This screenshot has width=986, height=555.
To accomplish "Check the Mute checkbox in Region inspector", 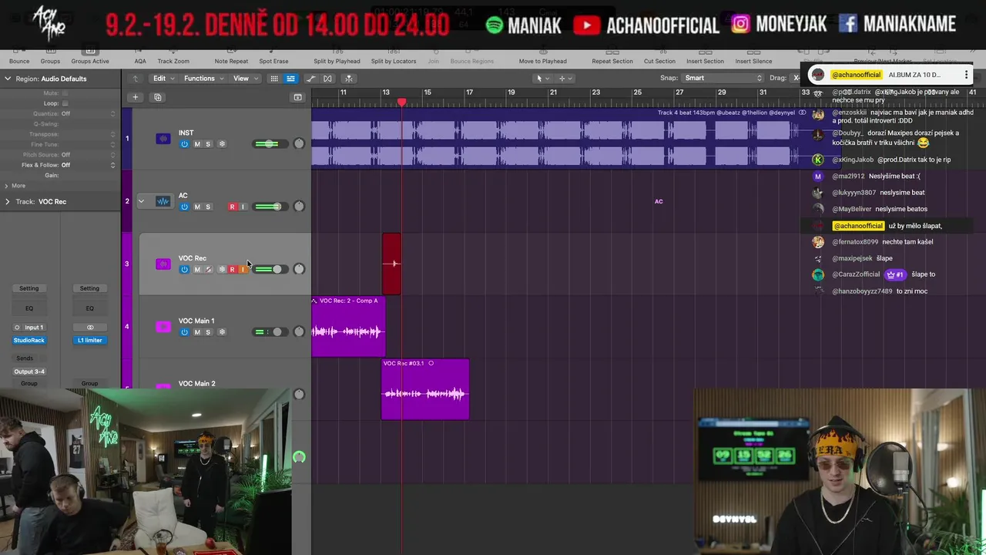I will (65, 92).
